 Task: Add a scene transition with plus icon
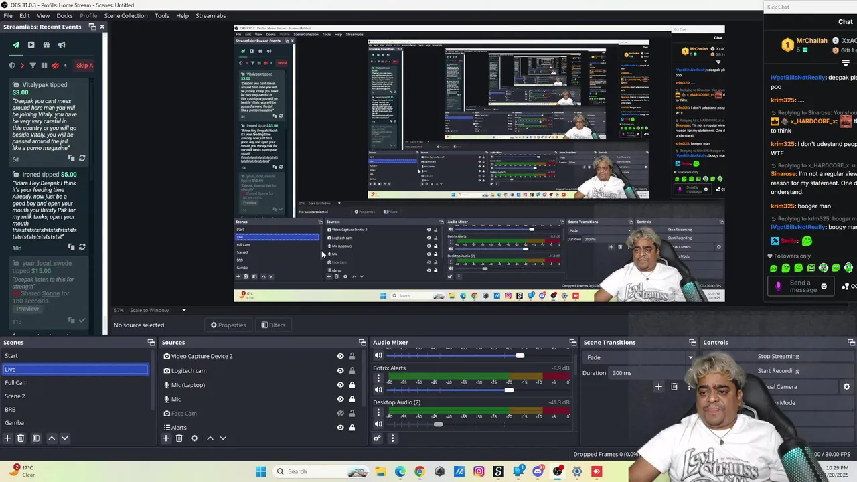658,386
